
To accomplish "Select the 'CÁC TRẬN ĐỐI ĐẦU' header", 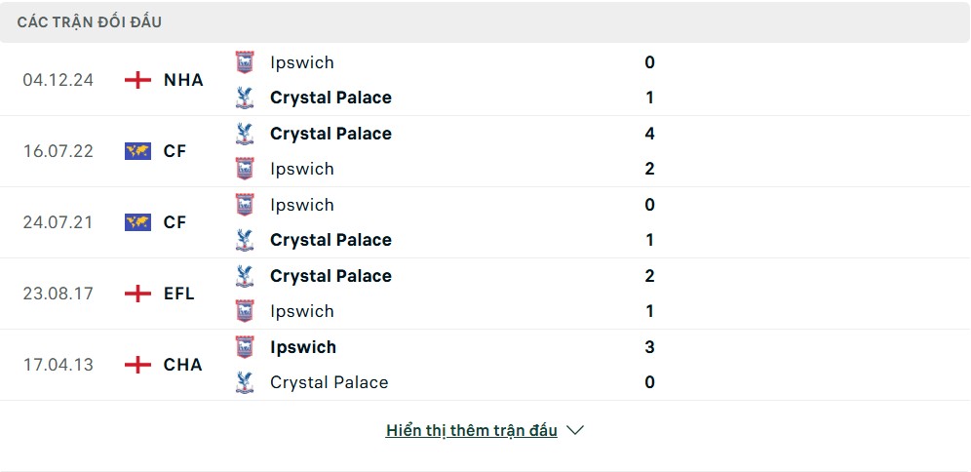I will [x=90, y=21].
